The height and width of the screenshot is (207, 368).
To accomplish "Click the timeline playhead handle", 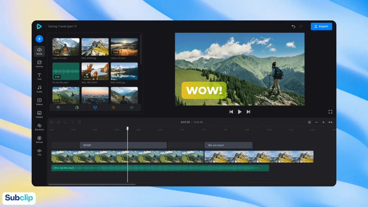I will 128,129.
